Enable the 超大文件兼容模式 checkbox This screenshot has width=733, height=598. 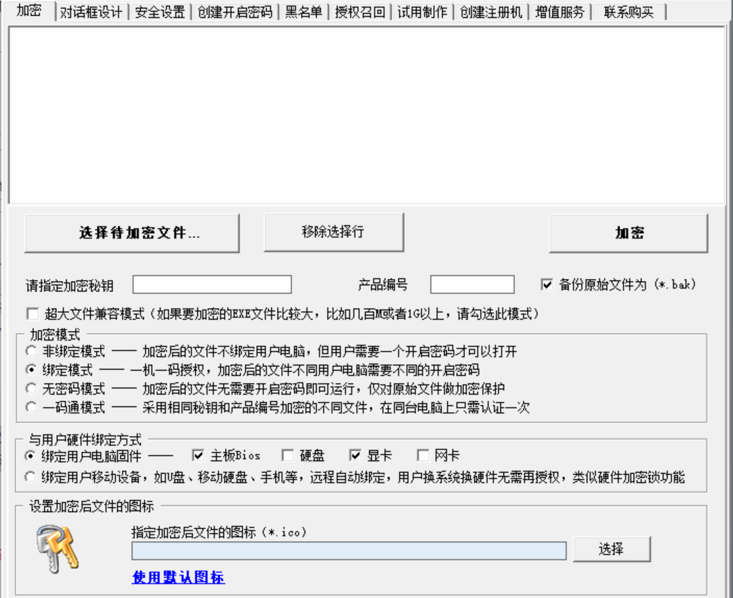[32, 314]
